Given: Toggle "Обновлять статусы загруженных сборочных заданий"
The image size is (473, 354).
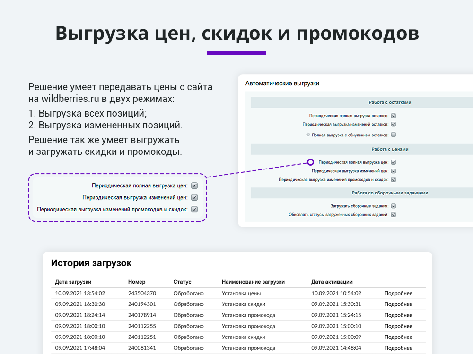Looking at the screenshot, I should (x=393, y=214).
